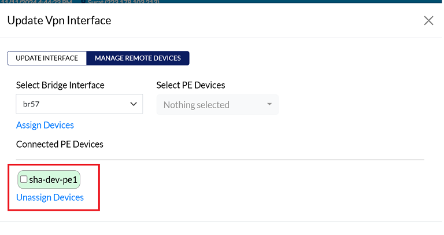444x235 pixels.
Task: Click the date and time in top bar
Action: 36,2
